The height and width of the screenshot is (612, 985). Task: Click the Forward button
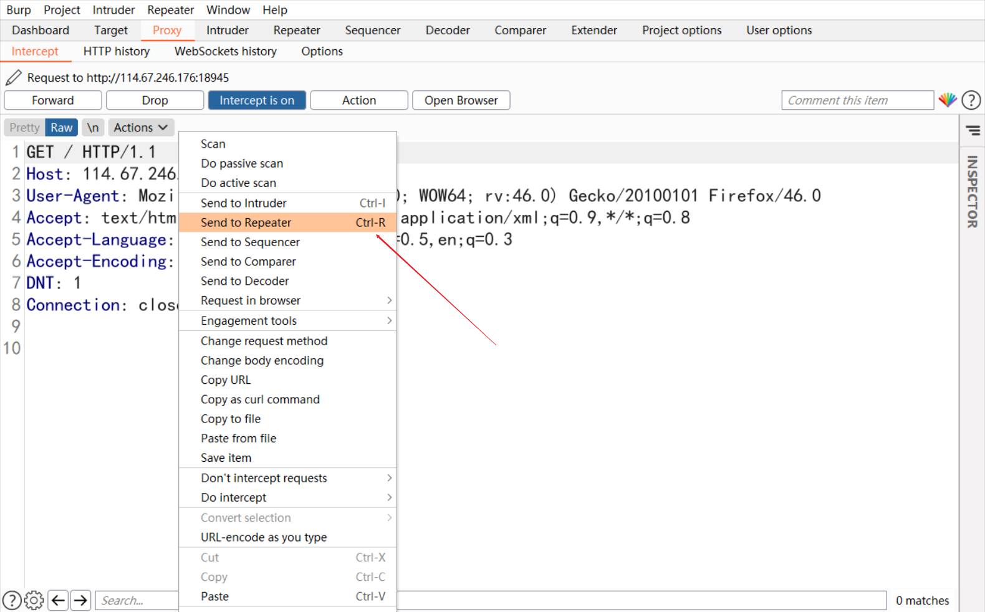53,100
